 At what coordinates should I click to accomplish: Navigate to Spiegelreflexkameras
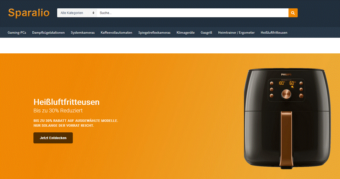point(154,33)
